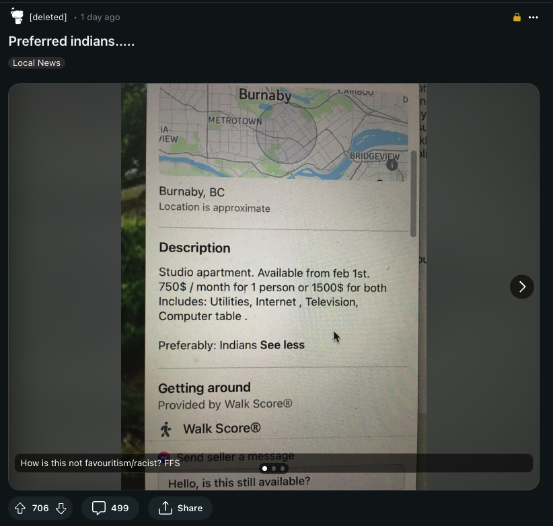The image size is (553, 526).
Task: Click the '1 day ago' timestamp
Action: [x=100, y=17]
